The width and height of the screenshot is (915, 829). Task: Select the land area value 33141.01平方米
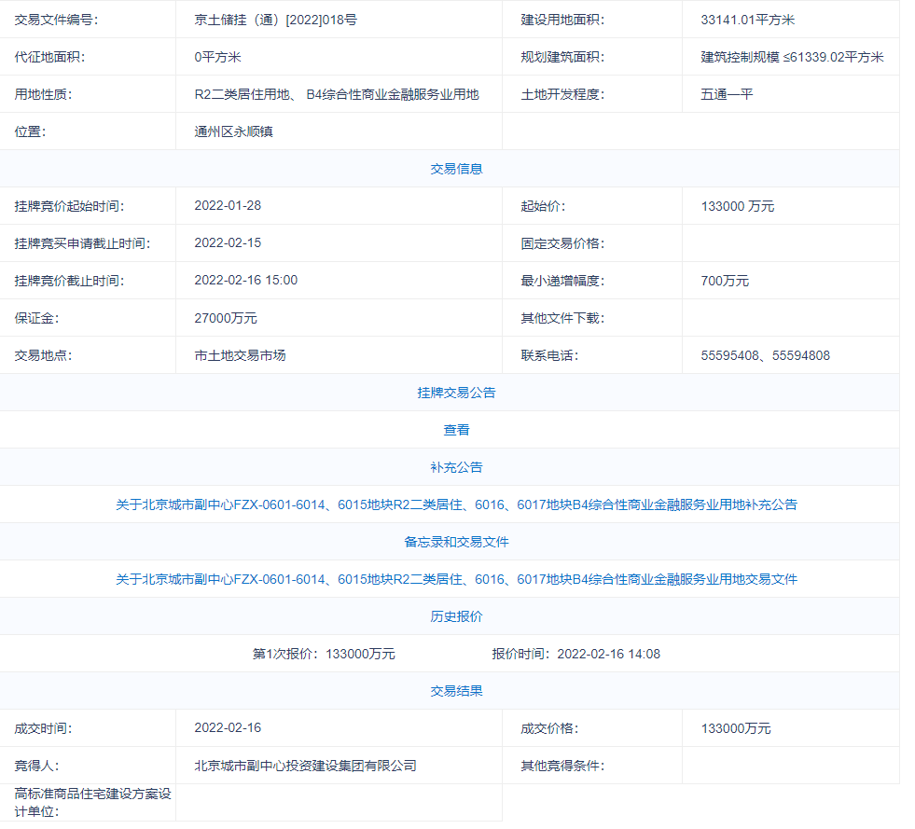[x=747, y=20]
